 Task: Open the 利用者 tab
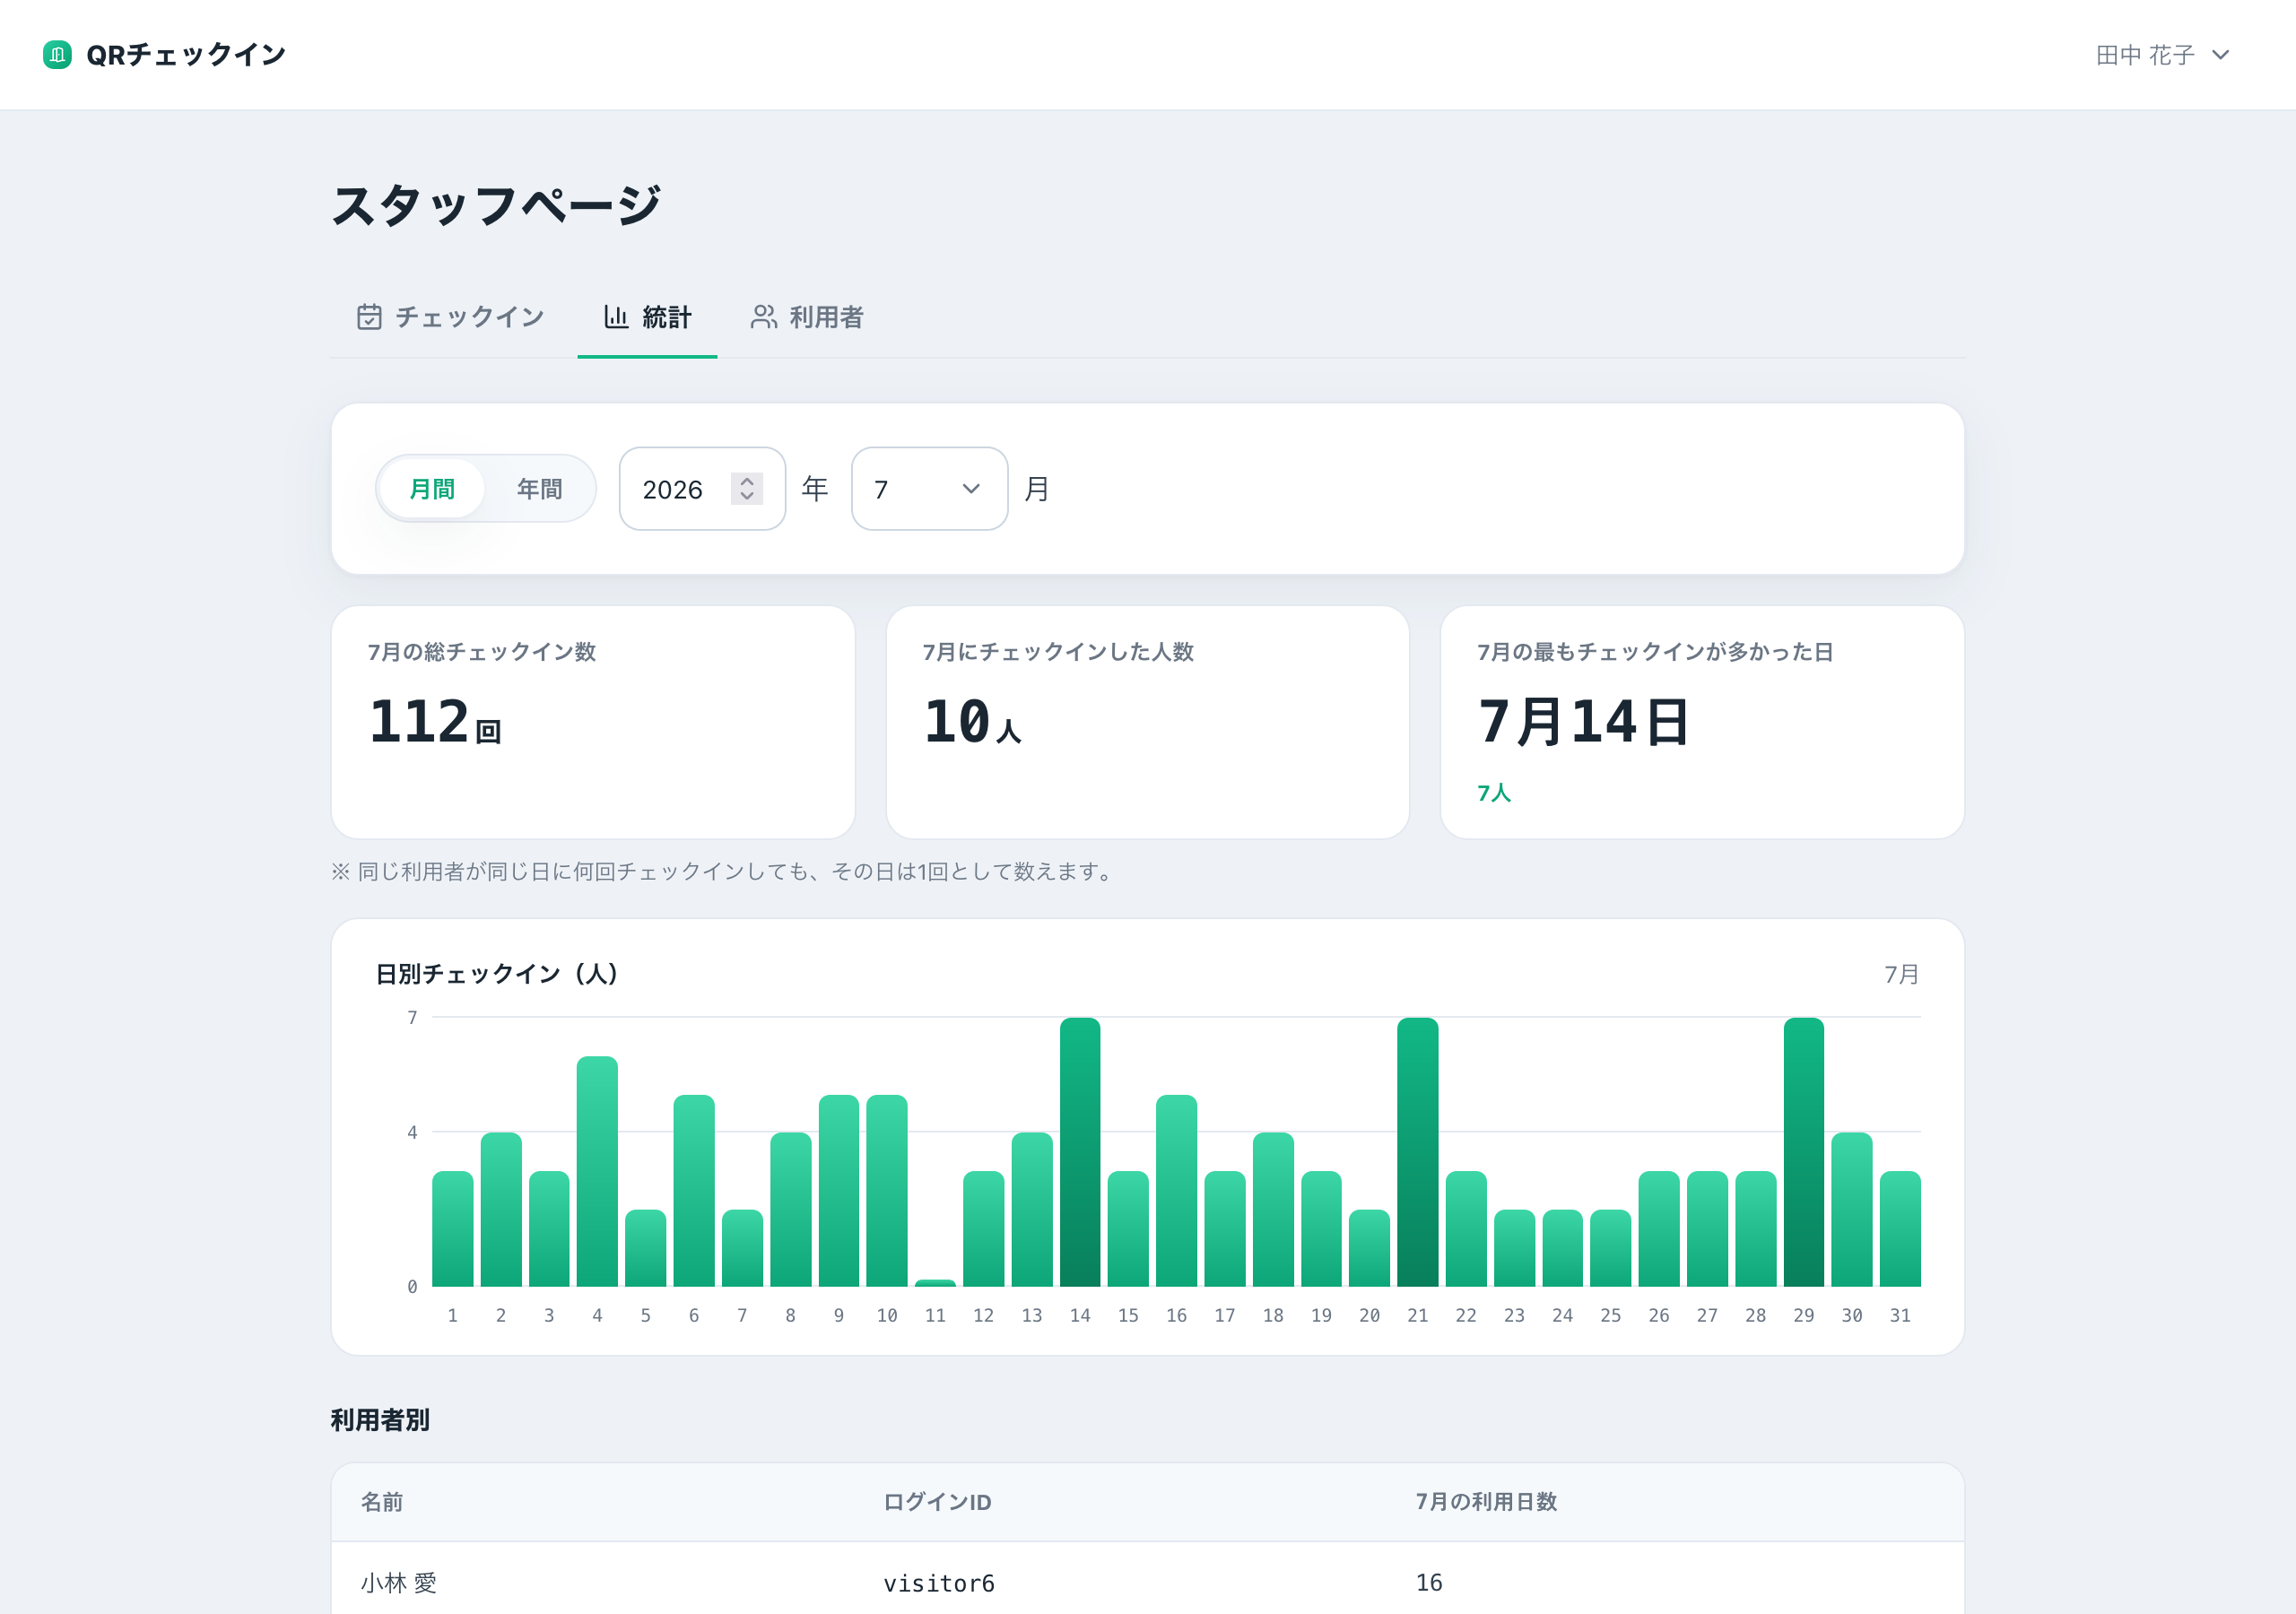(807, 317)
